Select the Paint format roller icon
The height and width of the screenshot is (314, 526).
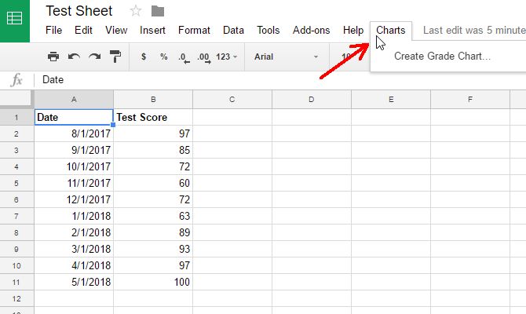[115, 57]
